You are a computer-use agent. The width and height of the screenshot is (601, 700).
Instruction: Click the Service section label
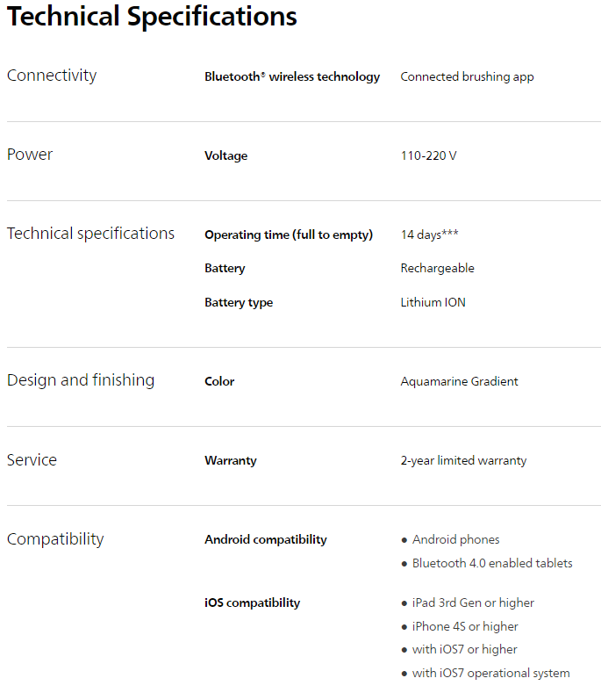point(32,460)
